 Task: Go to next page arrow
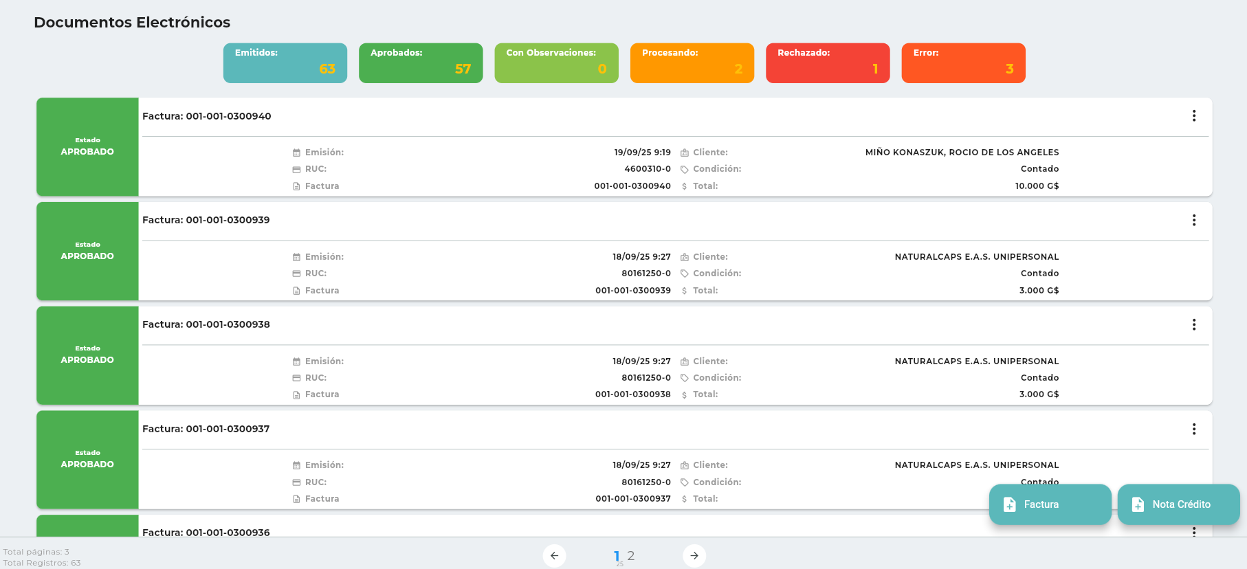(694, 556)
